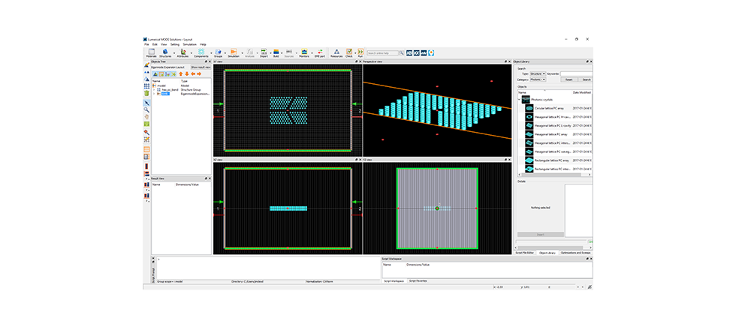Open the Resources toolbar icon

click(336, 52)
